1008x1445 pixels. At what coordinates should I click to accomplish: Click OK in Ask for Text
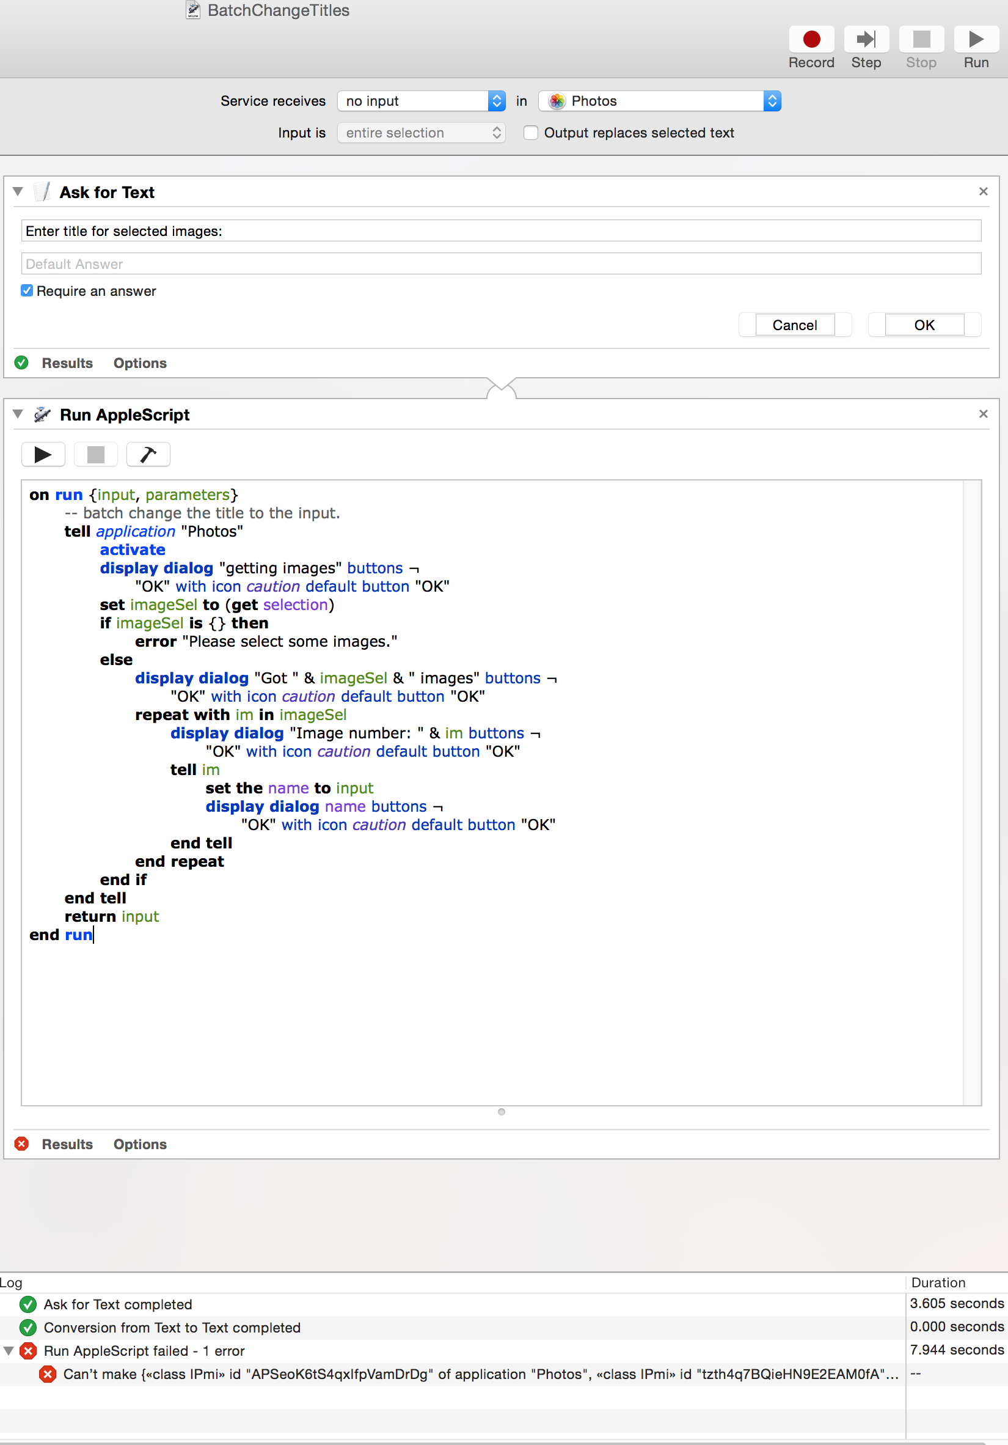click(924, 325)
